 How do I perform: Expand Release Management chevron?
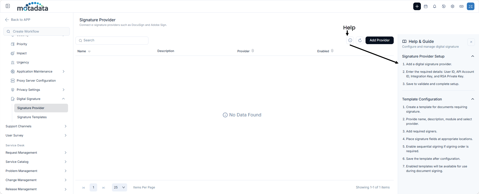65,189
